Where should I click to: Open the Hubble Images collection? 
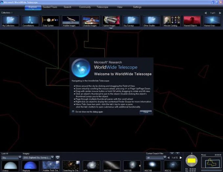click(71, 21)
